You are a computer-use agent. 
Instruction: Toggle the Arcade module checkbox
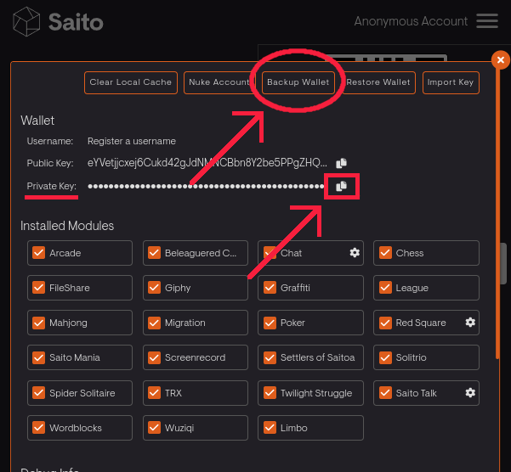pyautogui.click(x=39, y=253)
